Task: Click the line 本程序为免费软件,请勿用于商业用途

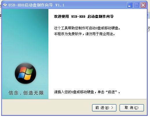Action: pyautogui.click(x=84, y=34)
